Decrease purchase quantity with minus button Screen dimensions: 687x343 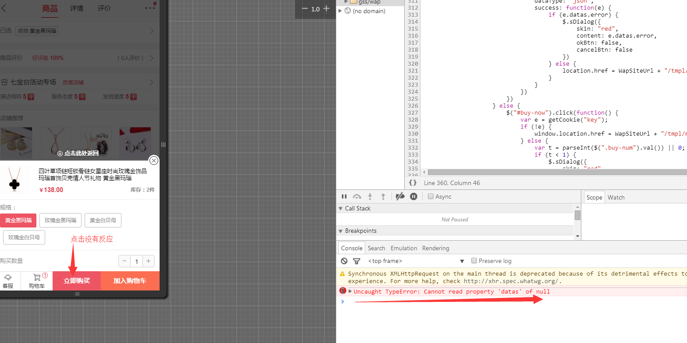tap(125, 261)
